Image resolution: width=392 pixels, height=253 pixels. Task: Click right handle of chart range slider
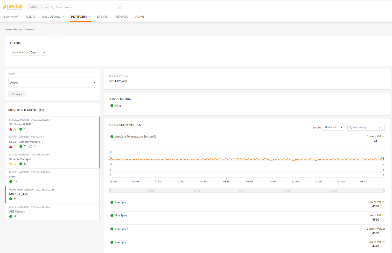coord(384,190)
